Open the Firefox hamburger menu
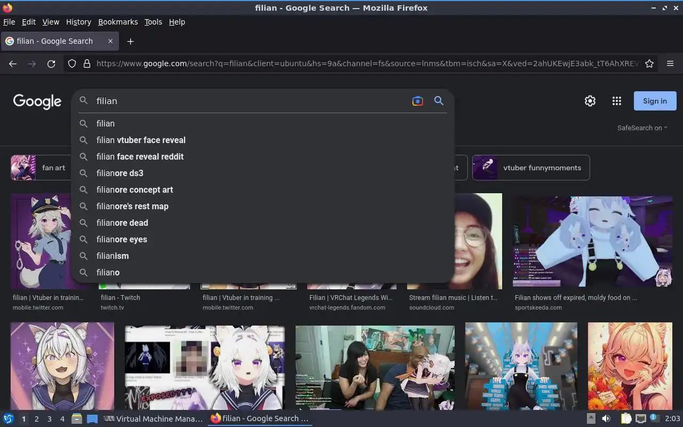 pyautogui.click(x=670, y=64)
